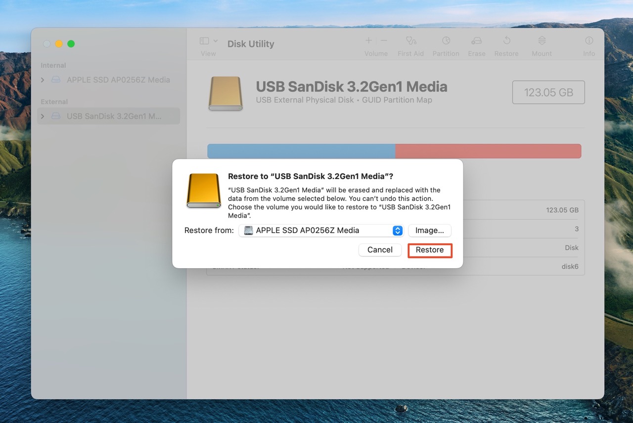Open the Restore from dropdown
Image resolution: width=633 pixels, height=423 pixels.
pos(321,231)
